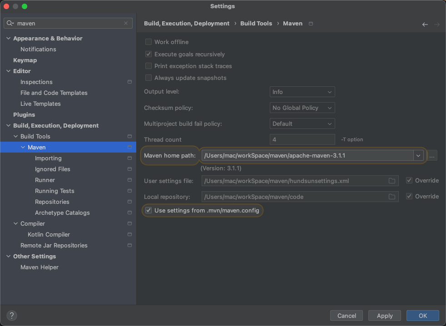Uncheck Override for User settings file
446x326 pixels.
point(410,181)
